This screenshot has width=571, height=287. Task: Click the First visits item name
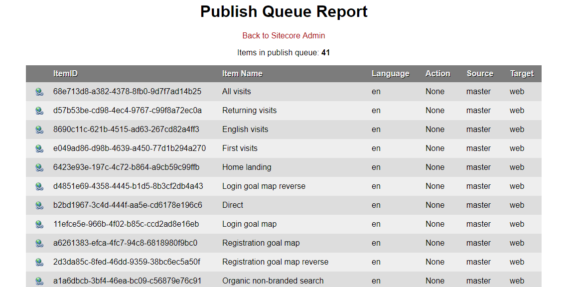click(240, 148)
